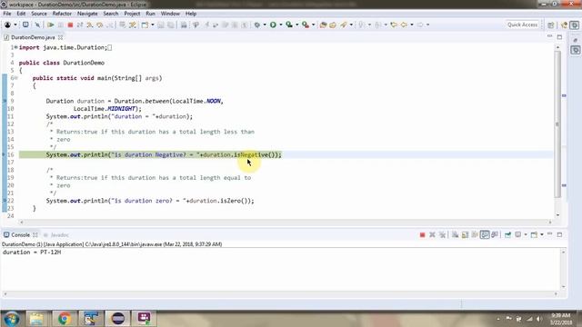Toggle Word Wrap in console toolbar
The image size is (582, 327).
[475, 234]
